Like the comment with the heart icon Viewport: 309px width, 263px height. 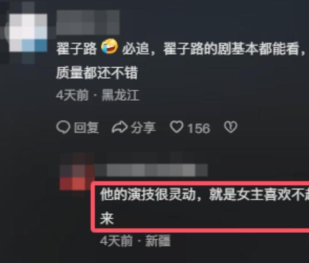pos(177,127)
